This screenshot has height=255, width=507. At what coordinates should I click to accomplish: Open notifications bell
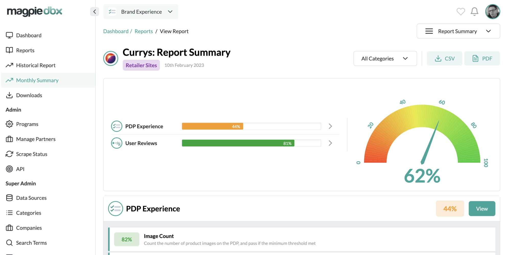[475, 11]
